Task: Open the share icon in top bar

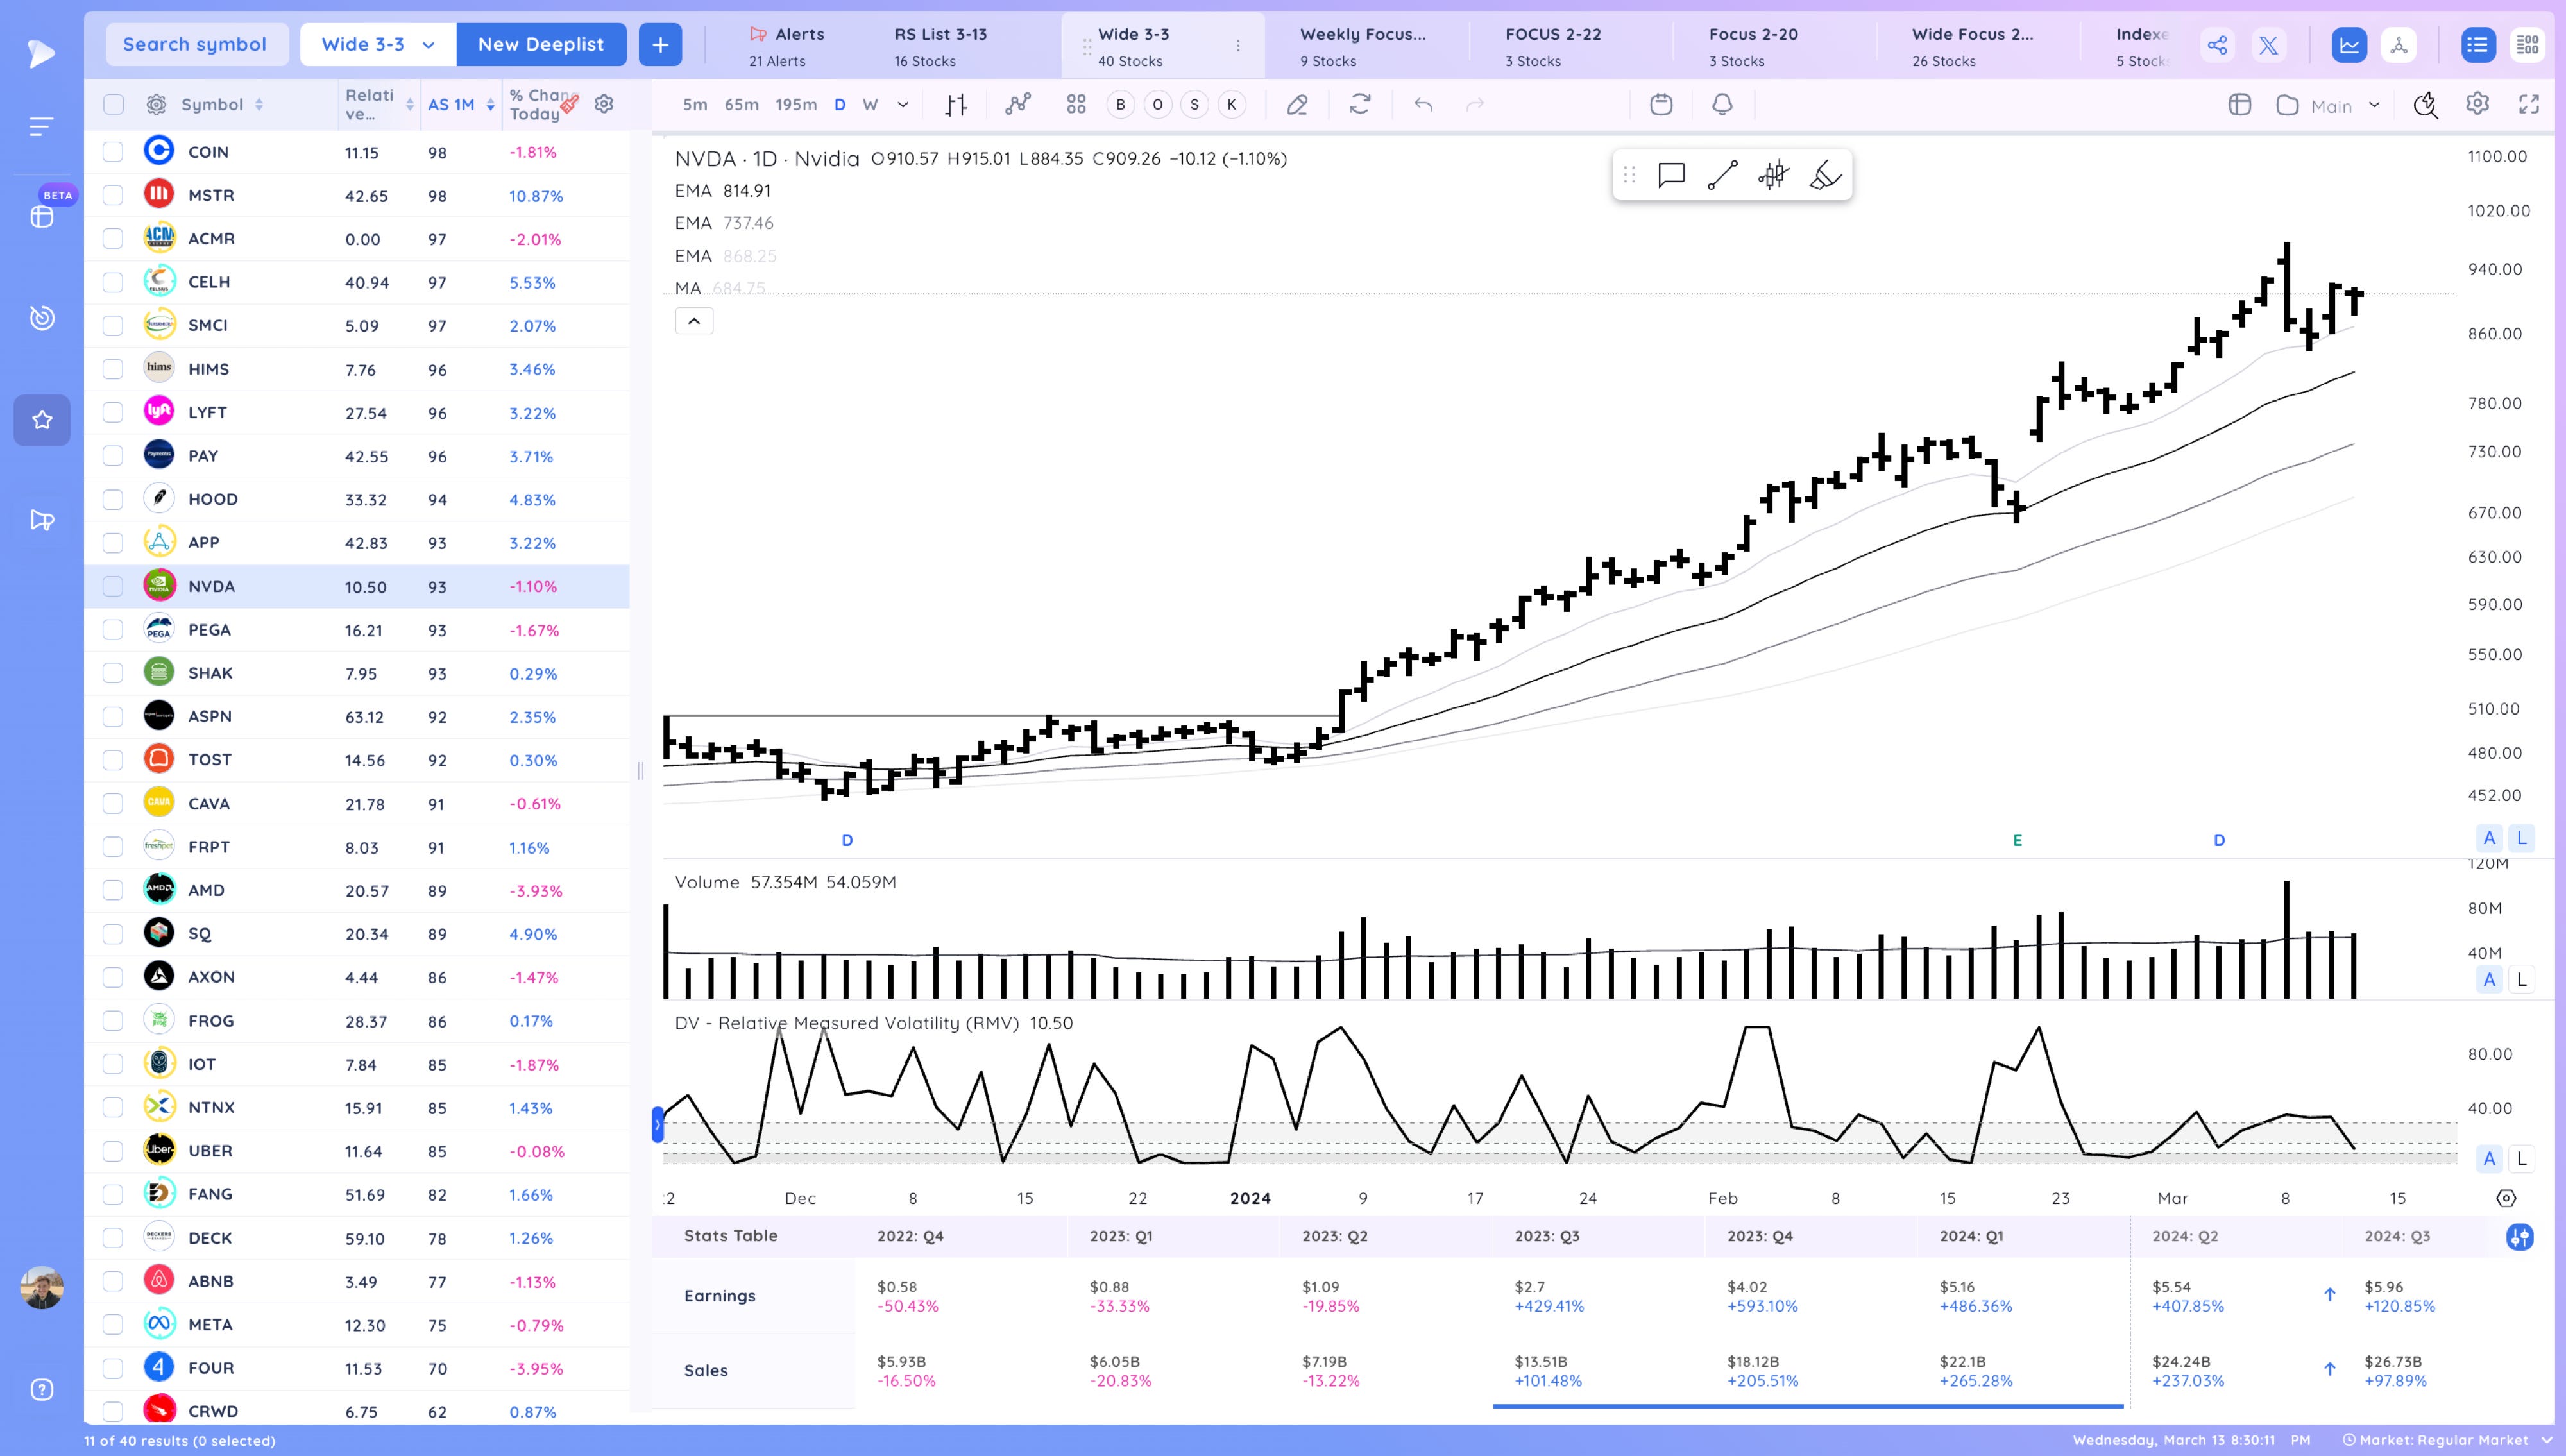Action: [x=2217, y=45]
